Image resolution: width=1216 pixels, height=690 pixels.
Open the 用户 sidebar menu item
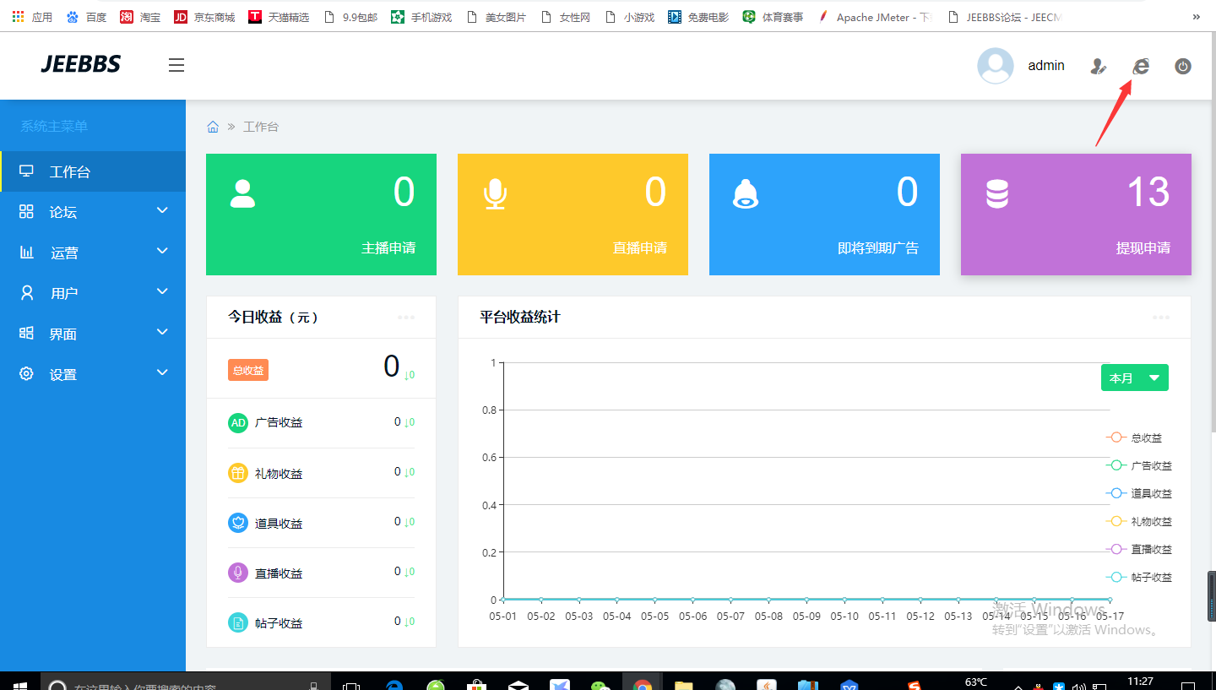coord(93,293)
